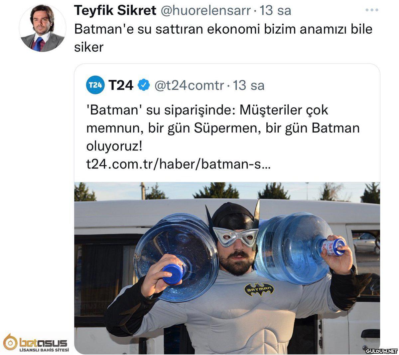Click the 13 sa timestamp on the main tweet
The width and height of the screenshot is (399, 355).
point(275,11)
